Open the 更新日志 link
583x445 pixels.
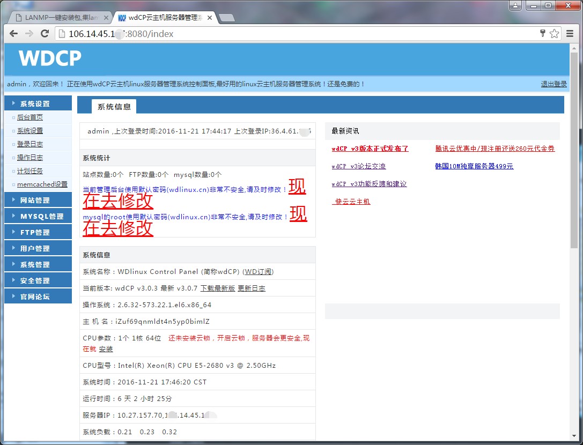[x=252, y=288]
